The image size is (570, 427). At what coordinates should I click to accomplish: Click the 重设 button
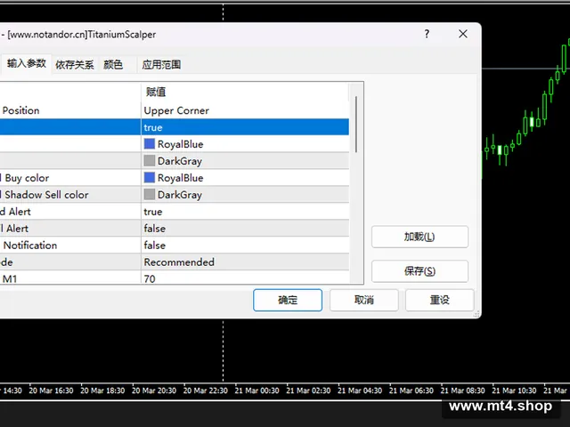(x=440, y=300)
